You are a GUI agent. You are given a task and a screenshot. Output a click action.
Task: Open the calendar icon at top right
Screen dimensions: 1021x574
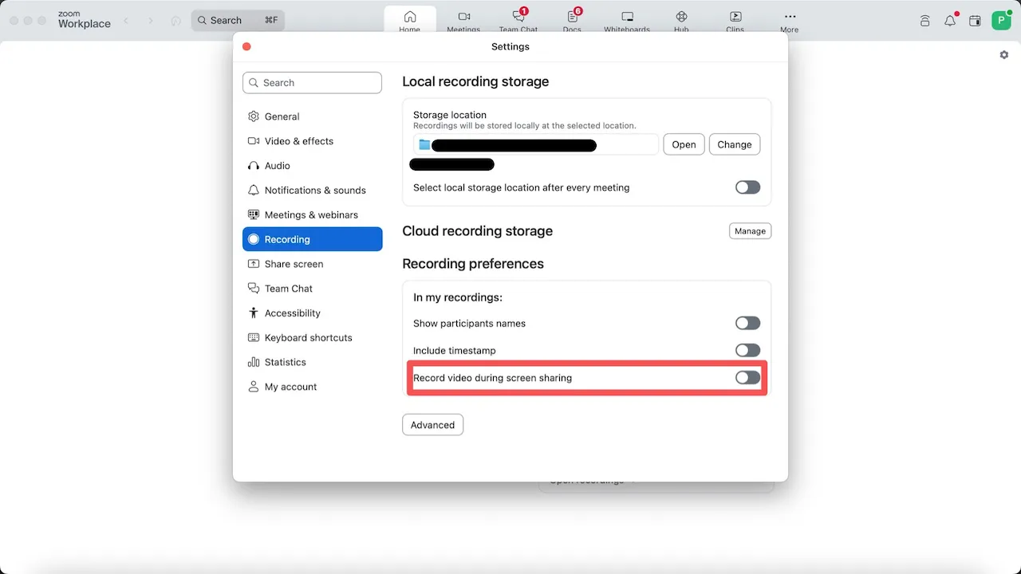[974, 21]
